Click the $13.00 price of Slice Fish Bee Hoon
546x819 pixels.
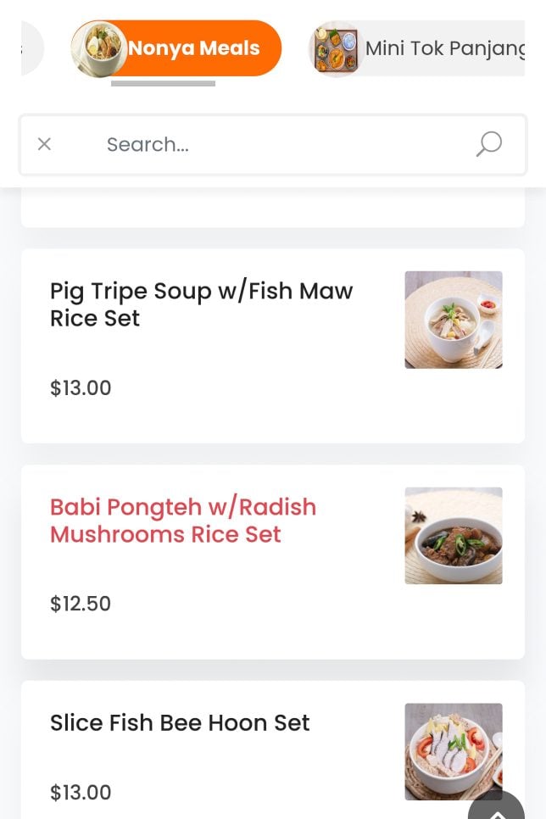click(x=81, y=793)
